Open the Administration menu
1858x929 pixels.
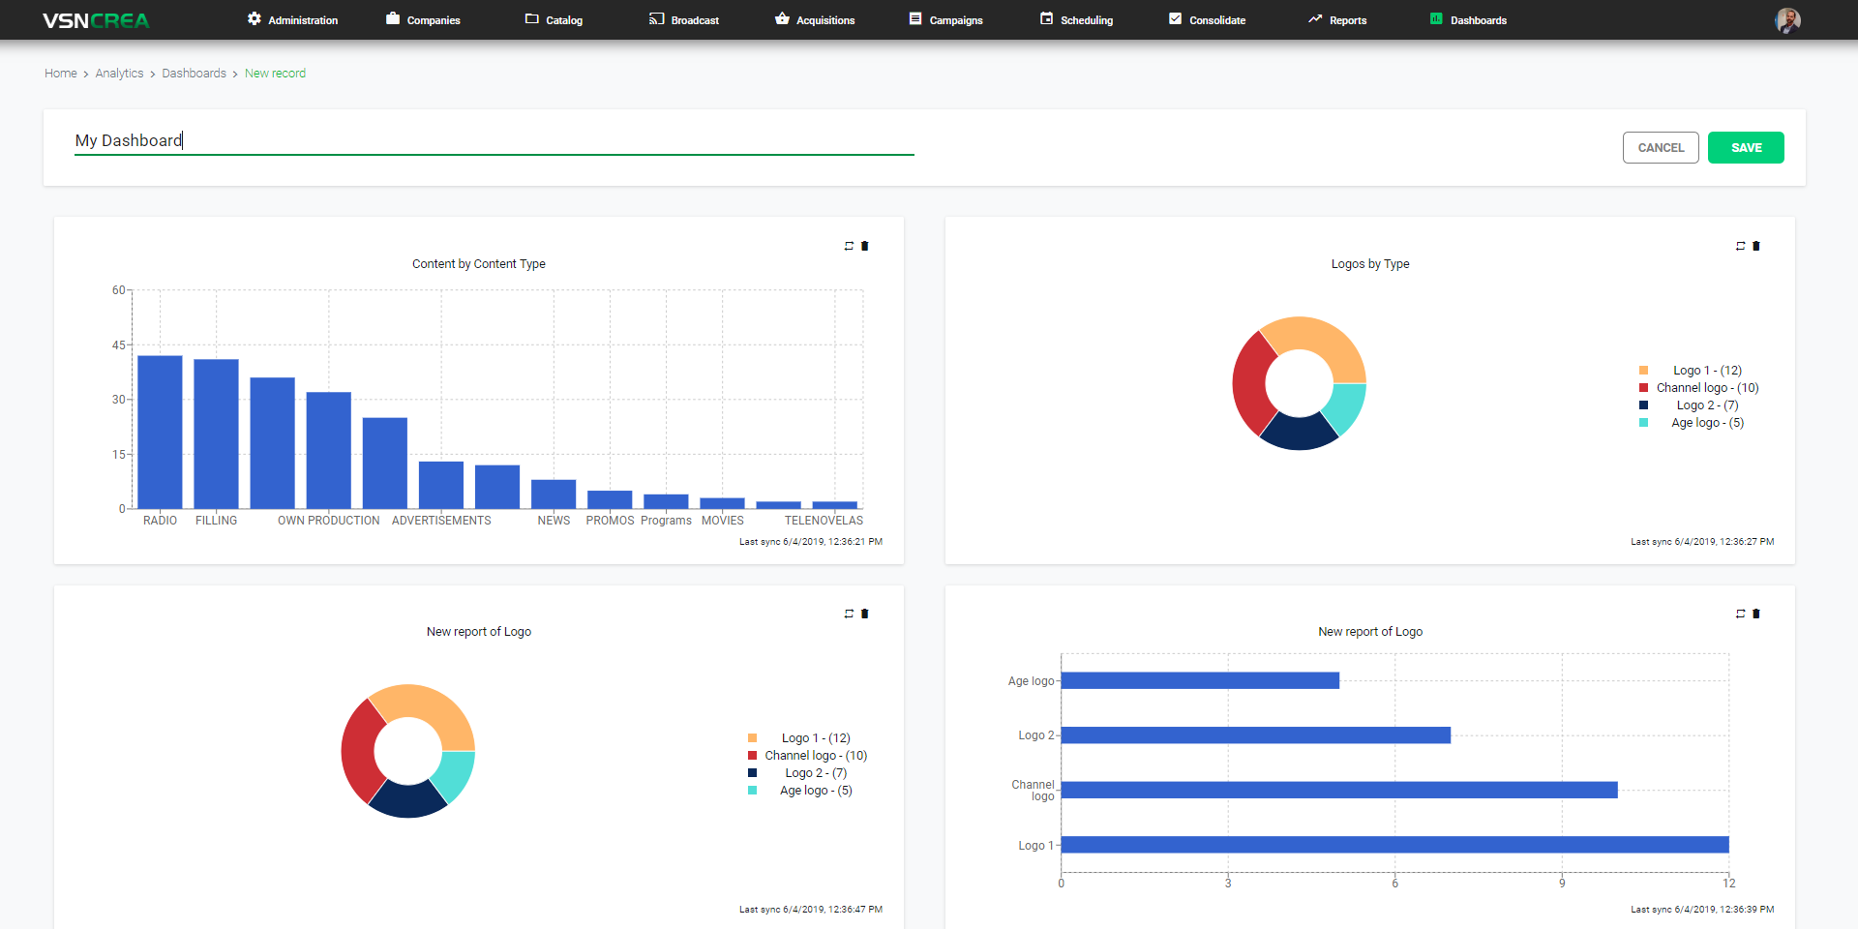pyautogui.click(x=293, y=20)
